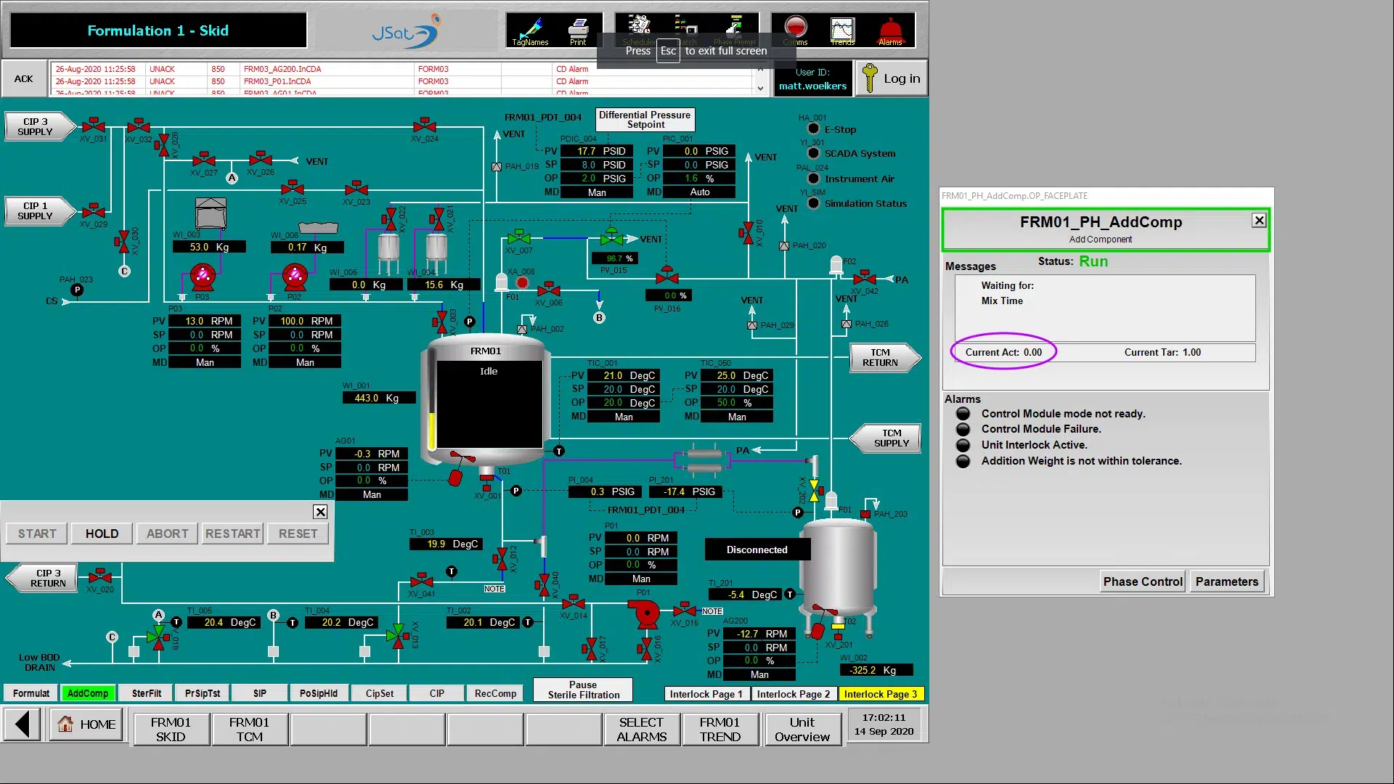
Task: Click valve XV_027
Action: 203,159
